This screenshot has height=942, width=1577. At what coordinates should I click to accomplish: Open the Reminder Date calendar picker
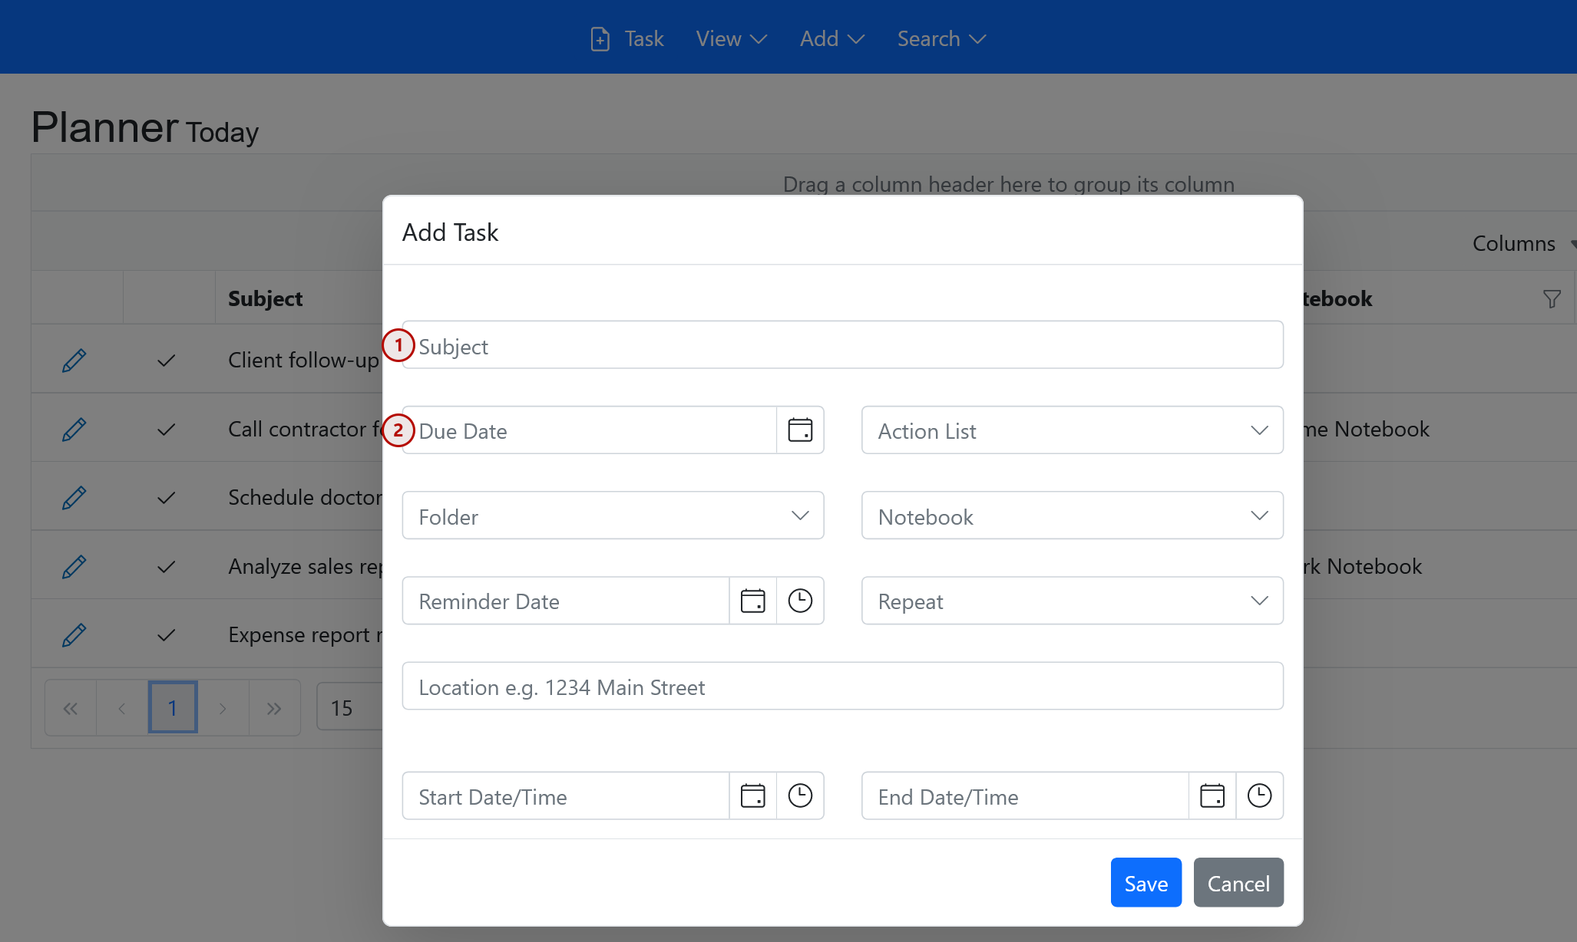[x=752, y=601]
